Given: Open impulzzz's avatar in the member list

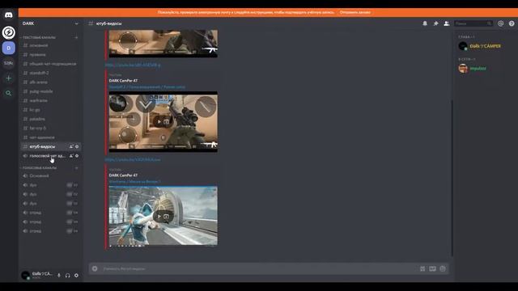Looking at the screenshot, I should (463, 68).
